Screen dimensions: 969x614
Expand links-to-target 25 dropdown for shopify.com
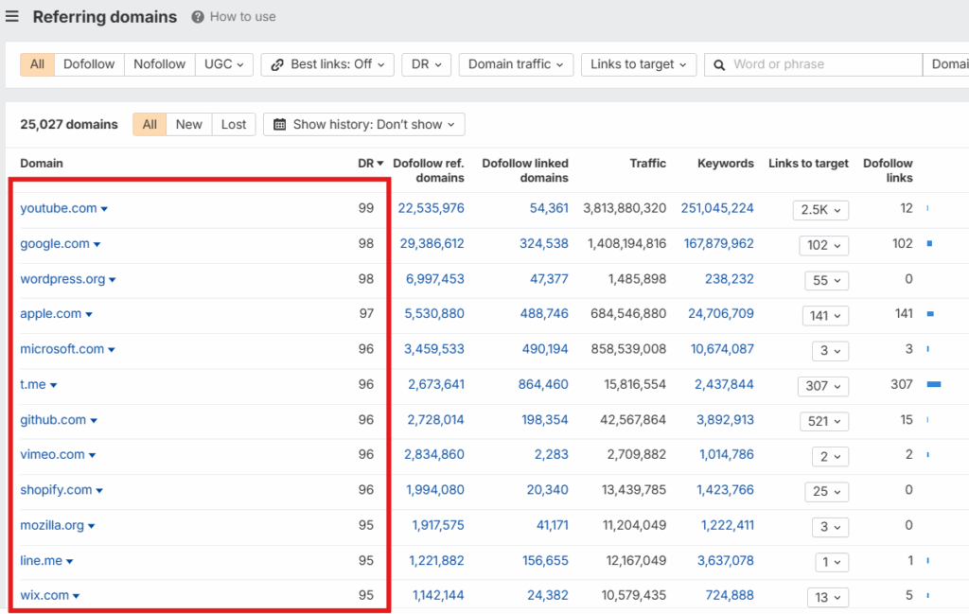[x=827, y=492]
